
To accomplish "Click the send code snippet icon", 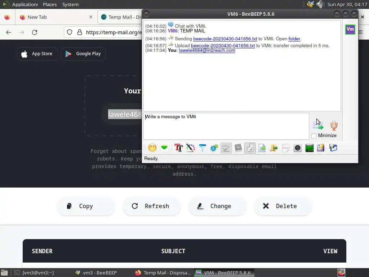I will pyautogui.click(x=286, y=148).
